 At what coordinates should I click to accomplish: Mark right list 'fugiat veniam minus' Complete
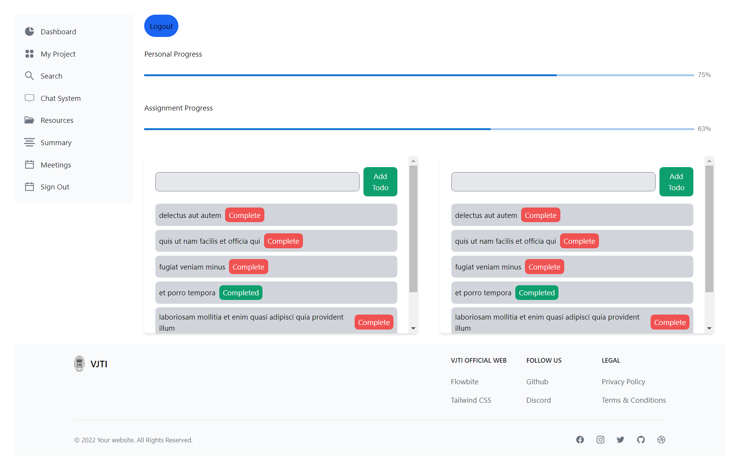click(x=544, y=267)
